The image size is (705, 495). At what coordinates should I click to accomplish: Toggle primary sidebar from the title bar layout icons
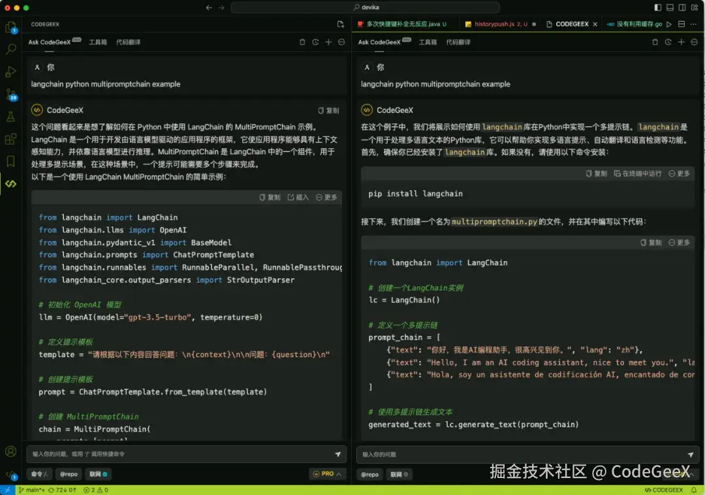pos(658,7)
